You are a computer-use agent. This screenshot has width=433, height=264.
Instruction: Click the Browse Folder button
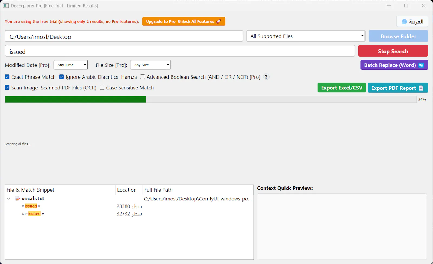pyautogui.click(x=398, y=36)
